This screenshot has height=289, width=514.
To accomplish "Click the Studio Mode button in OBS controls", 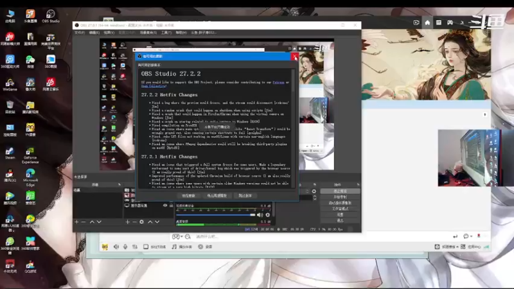I will coord(340,209).
